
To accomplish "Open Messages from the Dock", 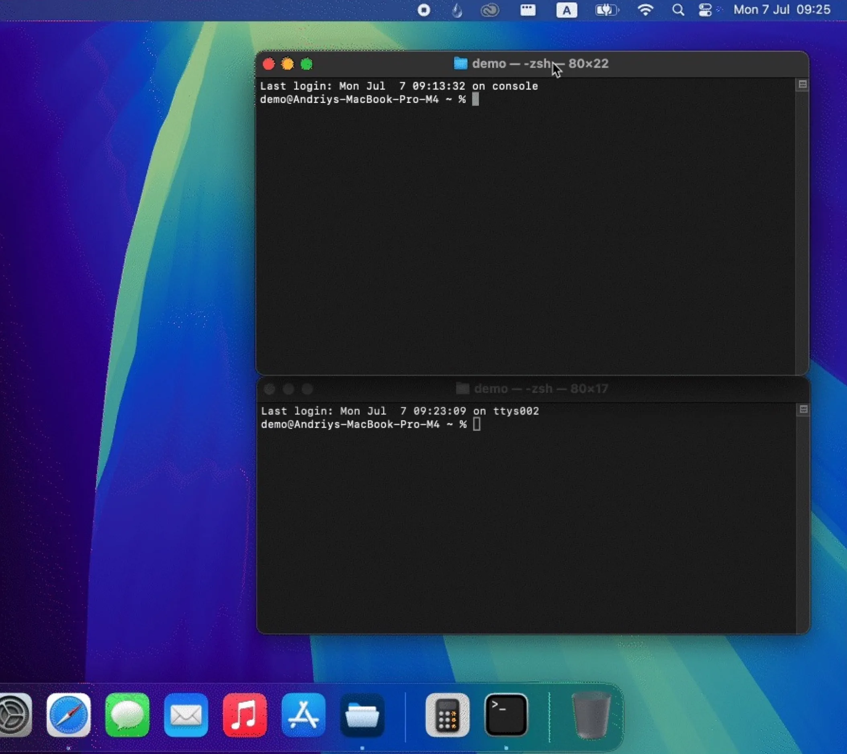I will click(x=127, y=716).
